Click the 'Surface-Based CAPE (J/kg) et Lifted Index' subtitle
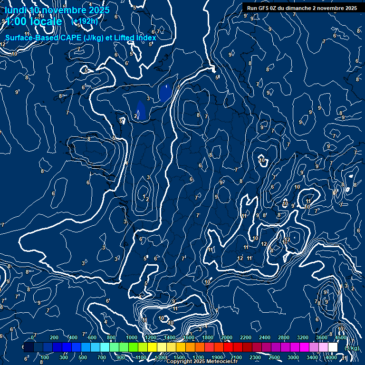The height and width of the screenshot is (365, 365). tap(80, 38)
